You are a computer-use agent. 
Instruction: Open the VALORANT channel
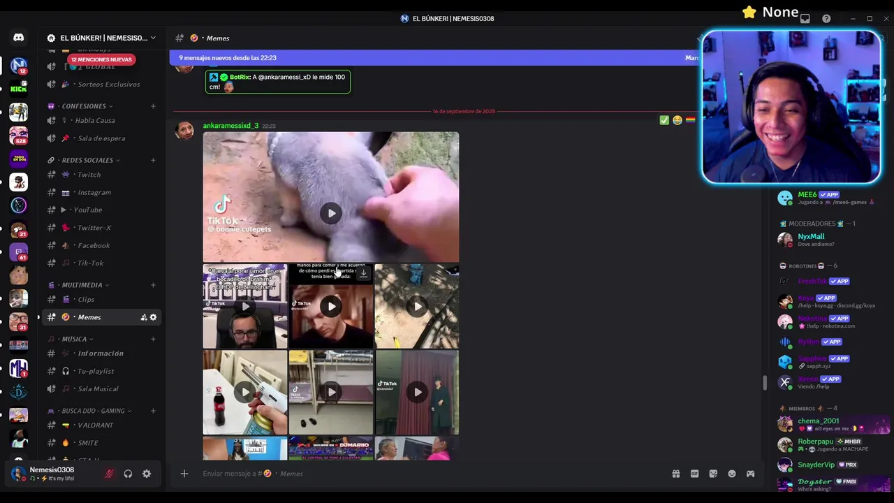(102, 425)
